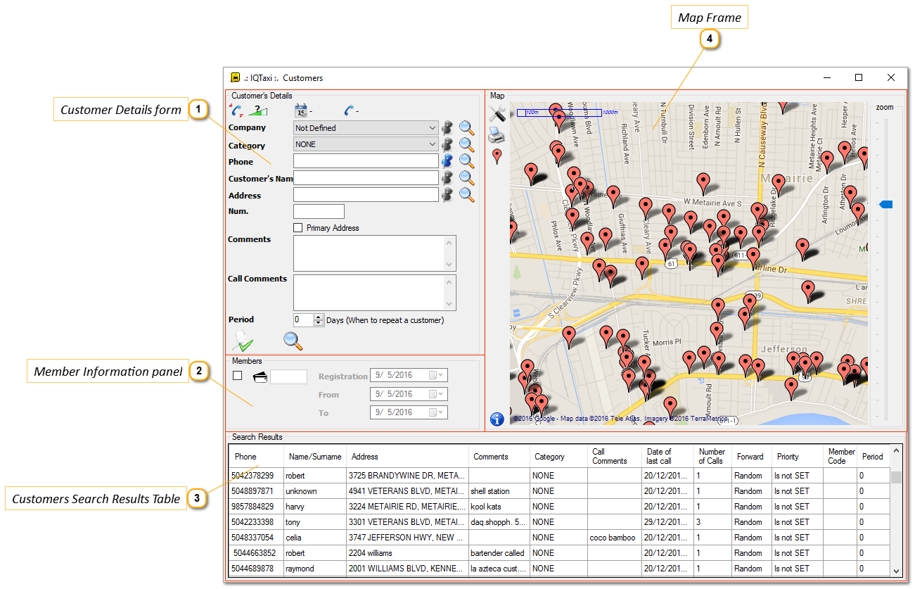Viewport: 915px width, 589px height.
Task: Click the blue phone handset icon beside the calendar
Action: coord(350,110)
